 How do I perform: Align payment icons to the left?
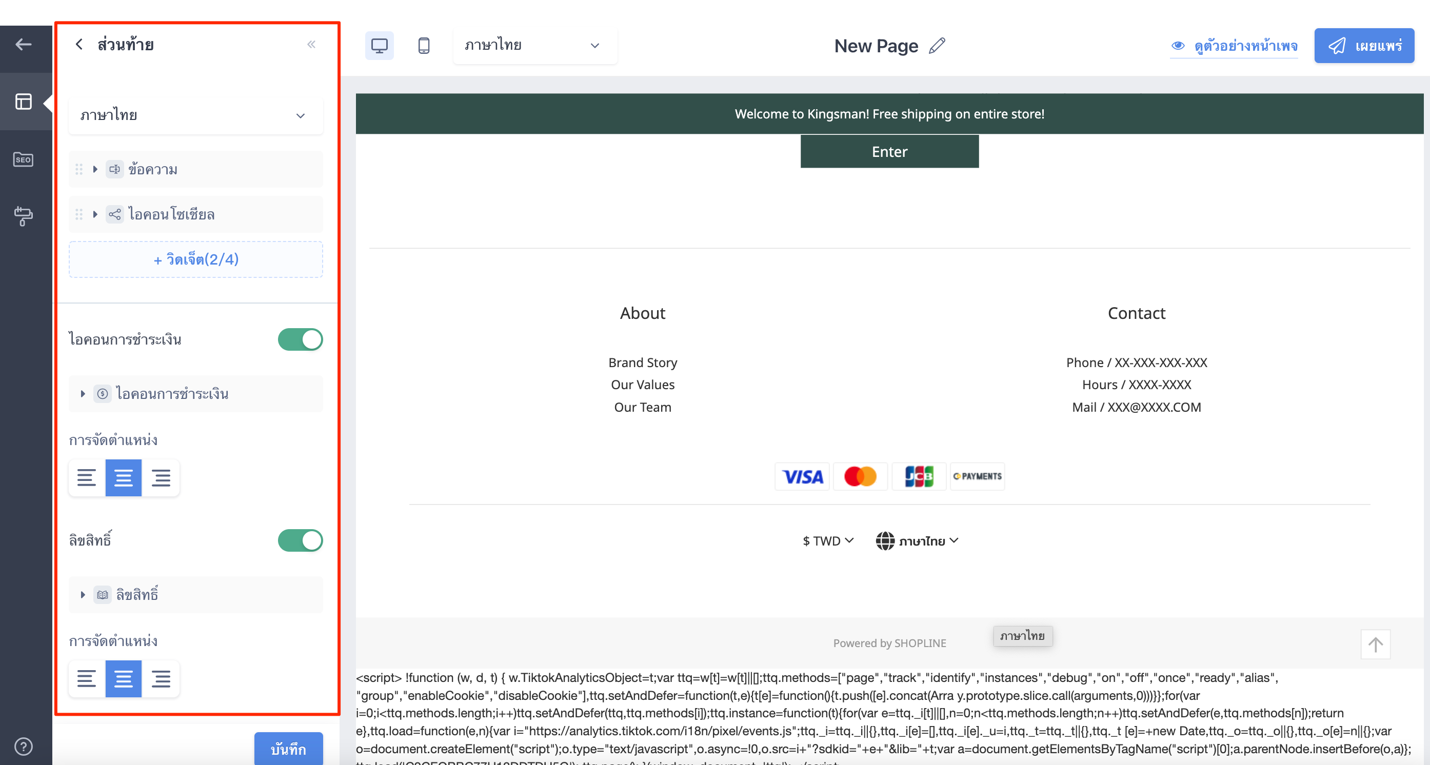tap(87, 478)
